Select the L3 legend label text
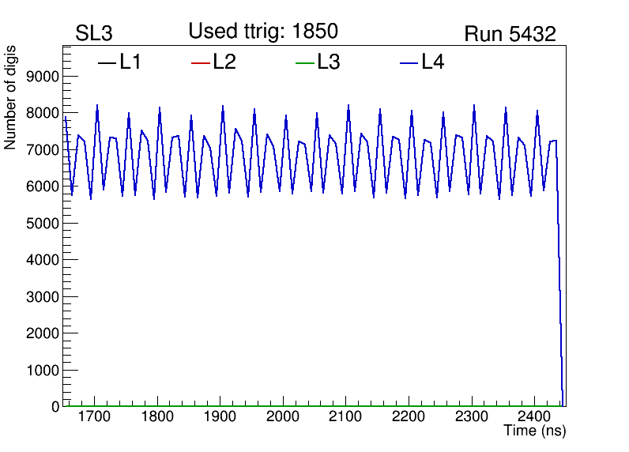 point(328,62)
